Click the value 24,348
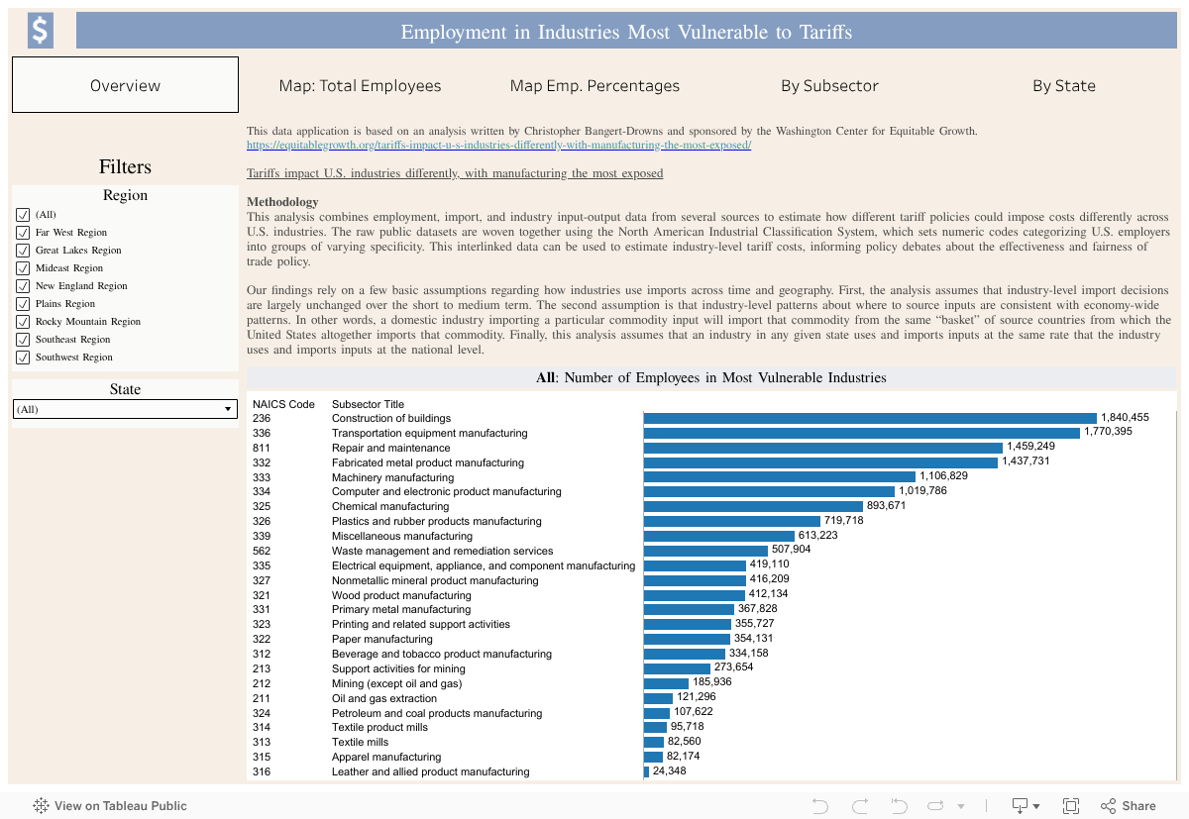 click(672, 771)
